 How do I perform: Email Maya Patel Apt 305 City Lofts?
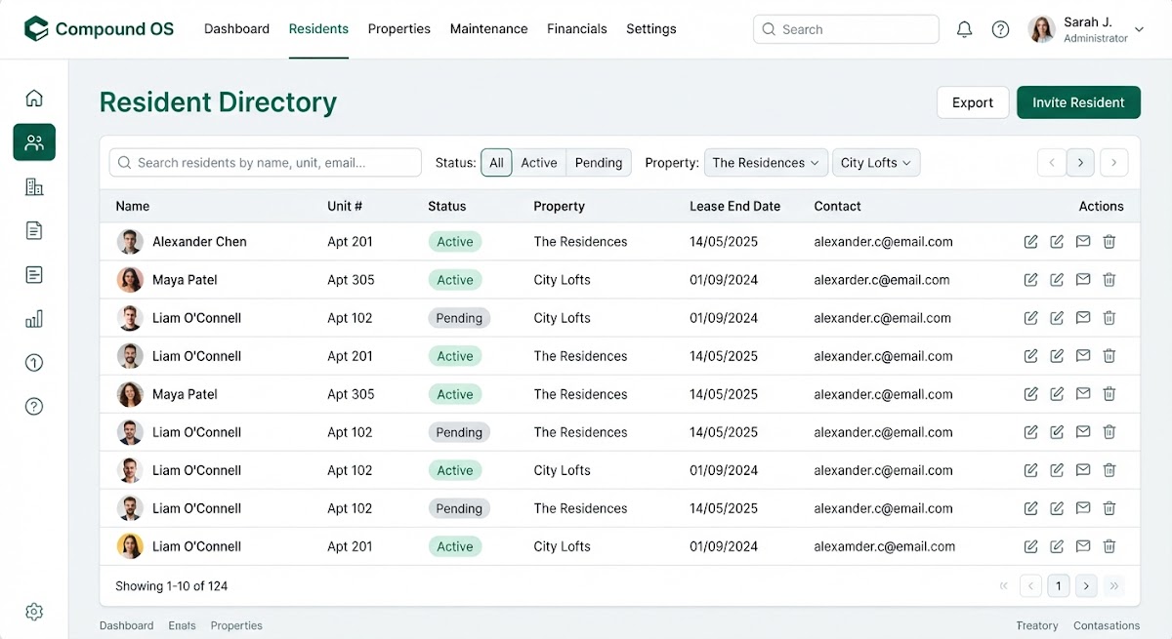click(x=1083, y=280)
